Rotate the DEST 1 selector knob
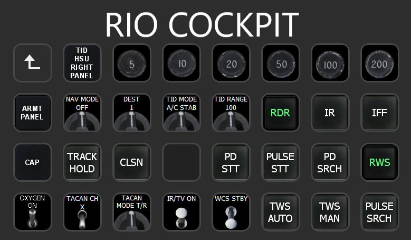Image resolution: width=411 pixels, height=240 pixels. tap(131, 113)
